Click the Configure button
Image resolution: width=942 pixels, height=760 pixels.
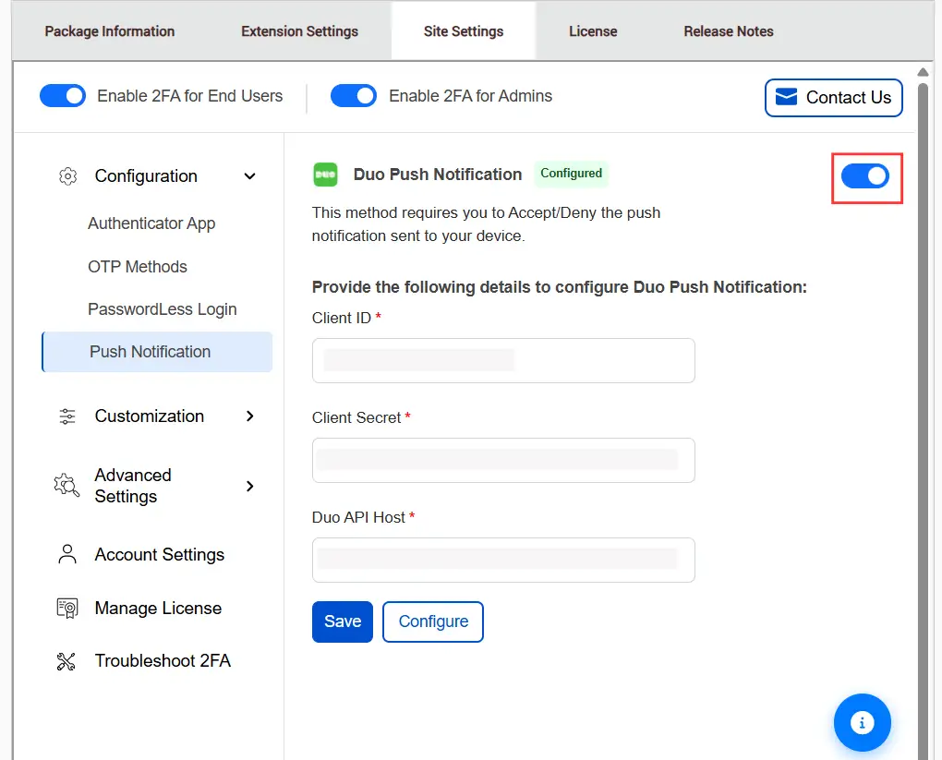coord(432,621)
